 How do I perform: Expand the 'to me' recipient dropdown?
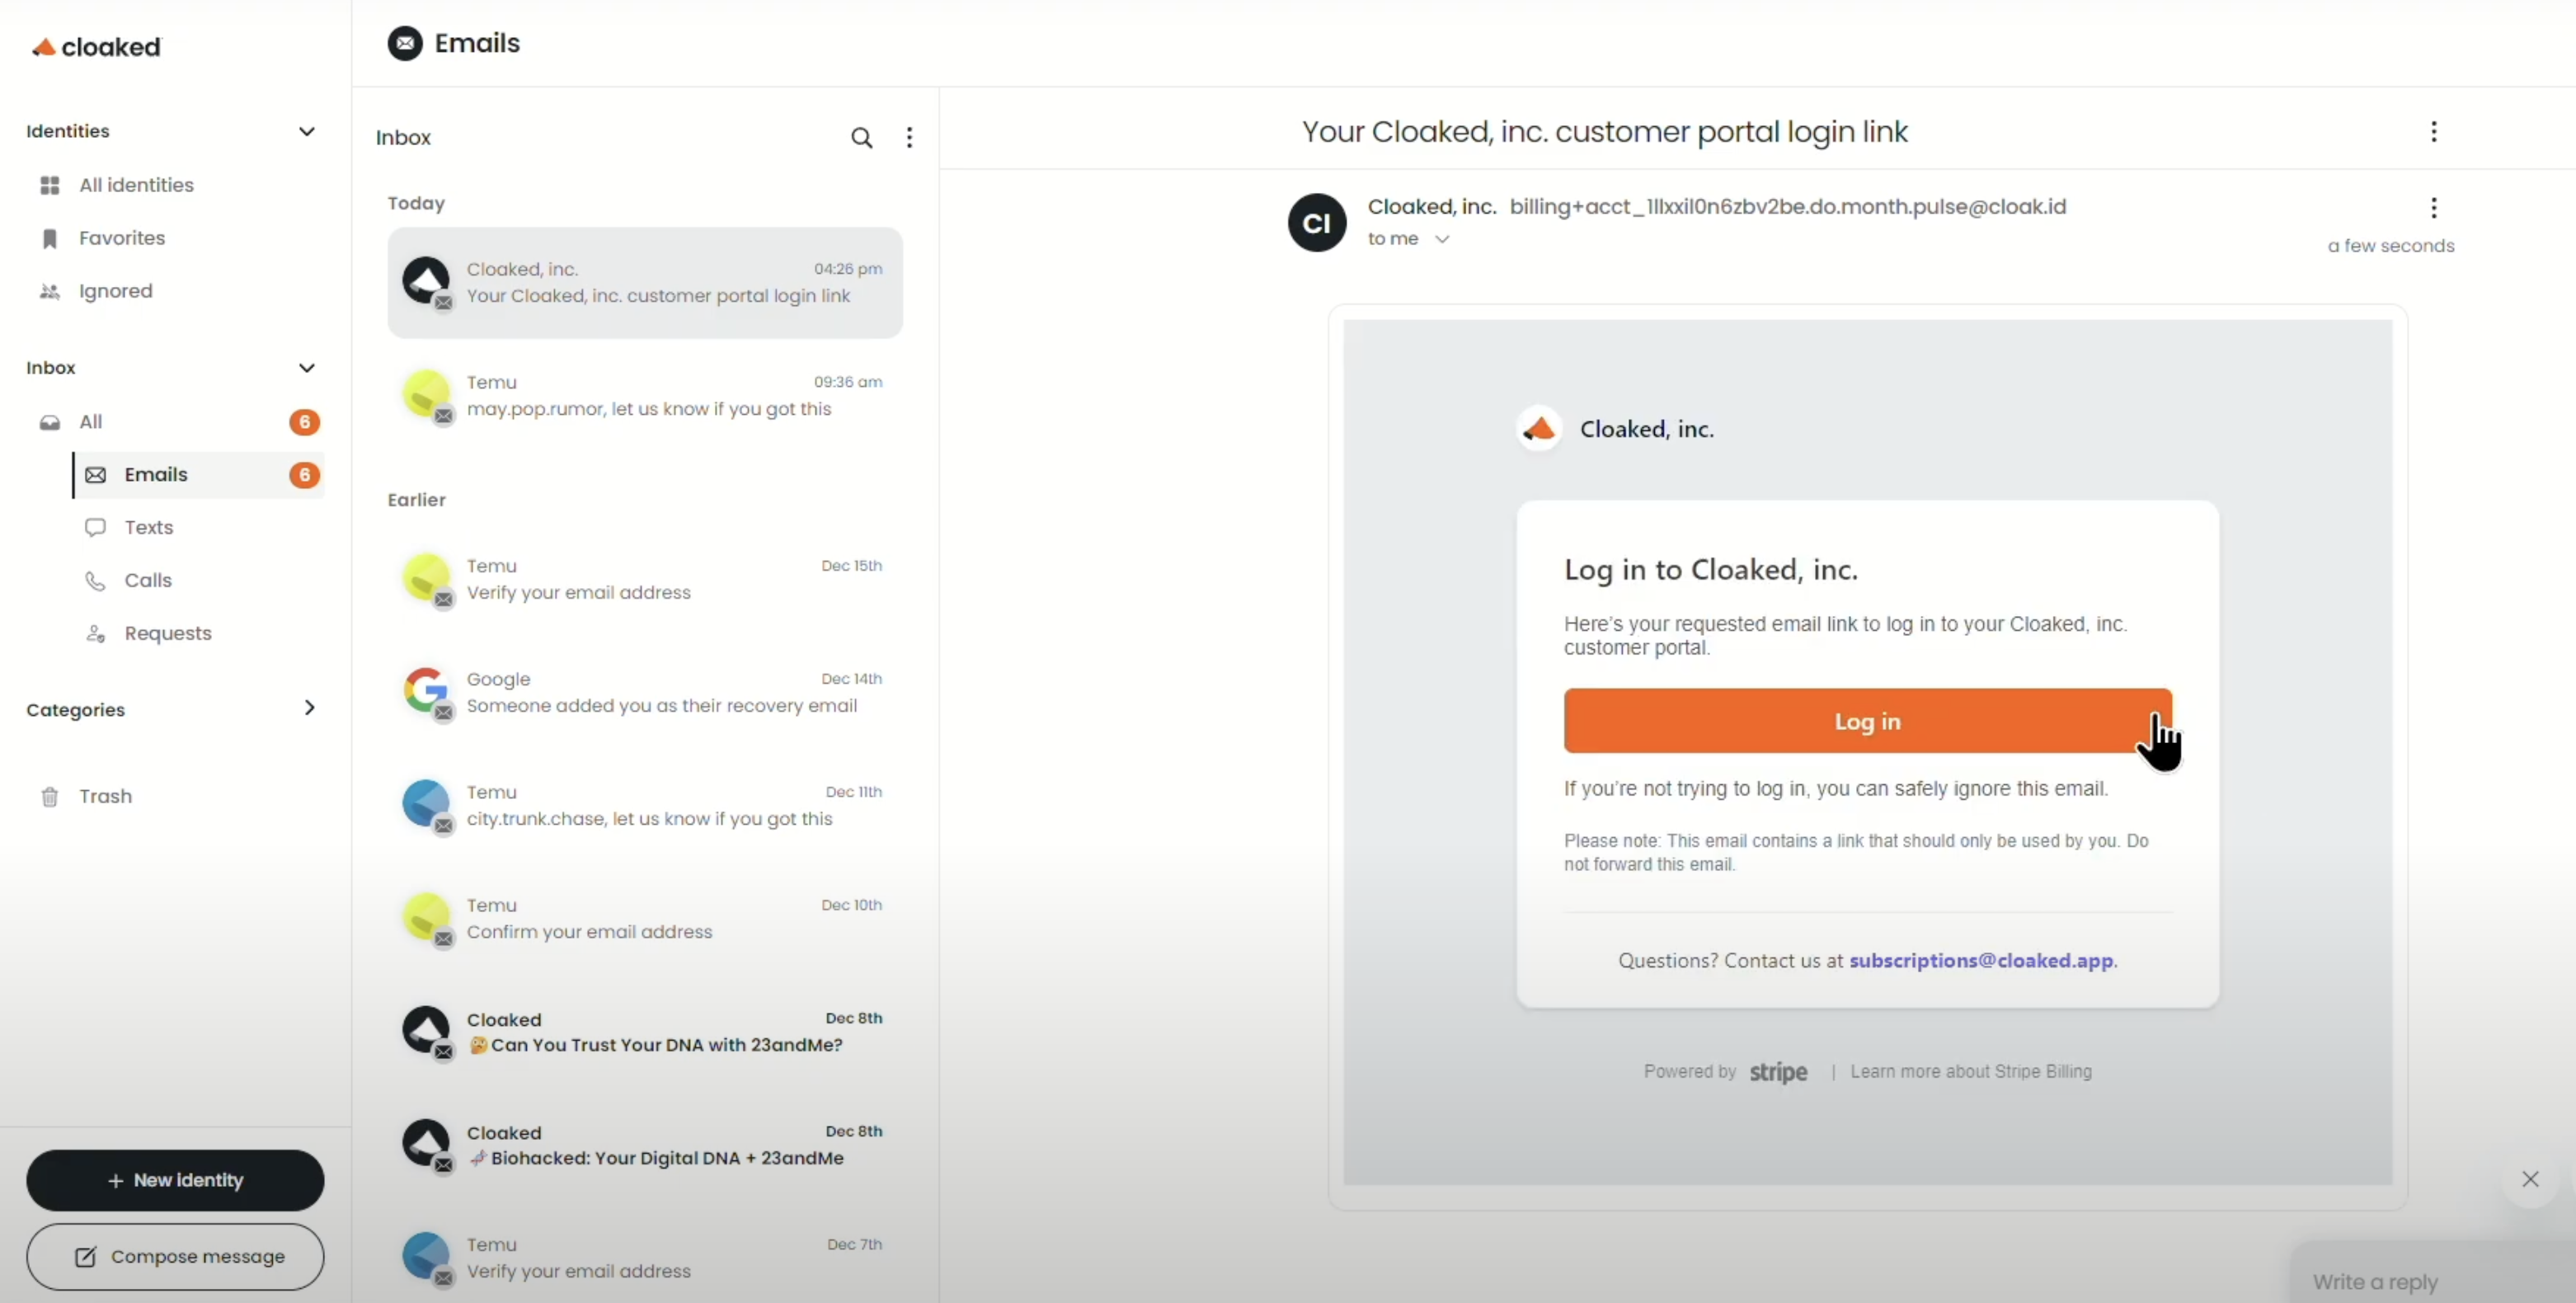(1441, 239)
